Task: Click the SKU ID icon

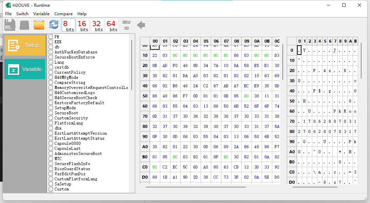Action: coord(127,25)
